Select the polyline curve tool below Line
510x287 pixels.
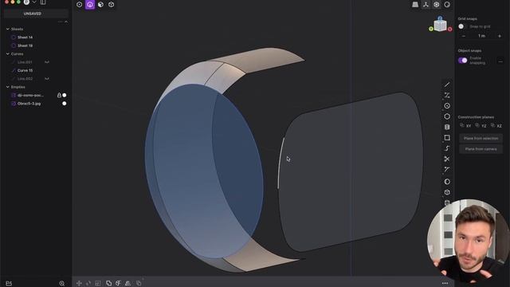coord(447,96)
